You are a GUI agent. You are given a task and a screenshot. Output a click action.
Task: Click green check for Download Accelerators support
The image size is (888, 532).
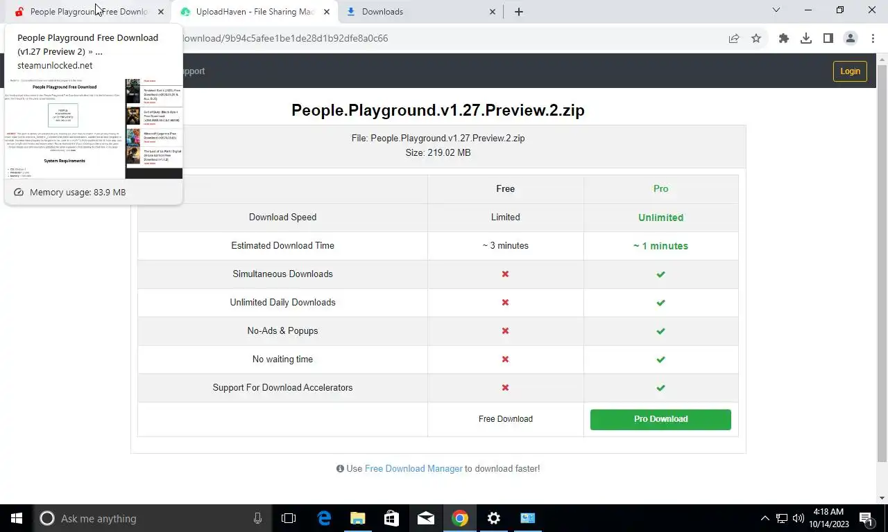coord(660,388)
